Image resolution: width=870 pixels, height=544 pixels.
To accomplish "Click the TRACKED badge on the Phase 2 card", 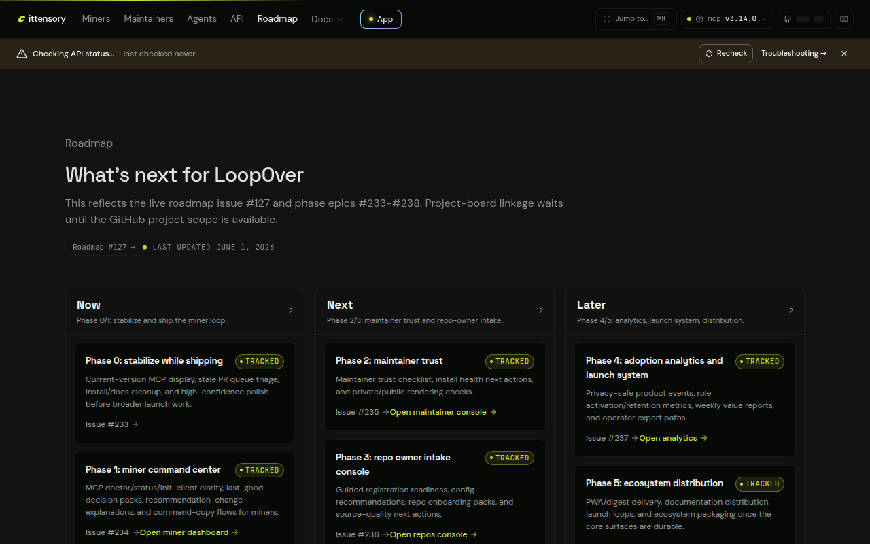I will click(x=510, y=362).
